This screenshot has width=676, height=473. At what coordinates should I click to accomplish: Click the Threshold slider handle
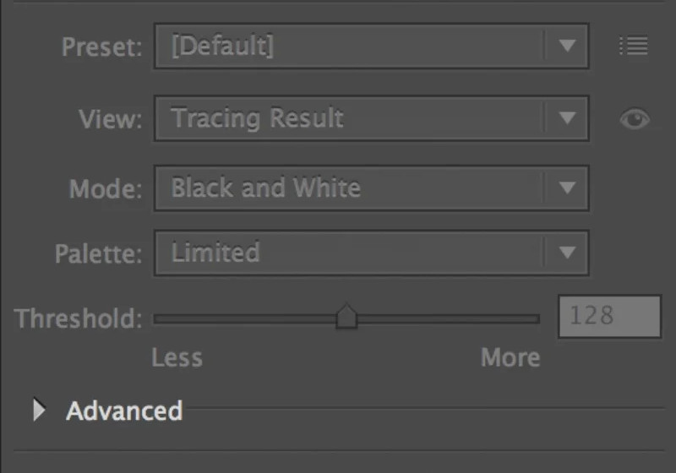pos(346,317)
